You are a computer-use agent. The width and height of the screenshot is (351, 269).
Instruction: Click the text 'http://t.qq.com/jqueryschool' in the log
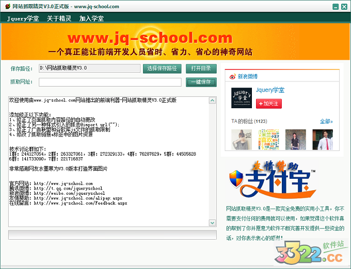(x=68, y=188)
